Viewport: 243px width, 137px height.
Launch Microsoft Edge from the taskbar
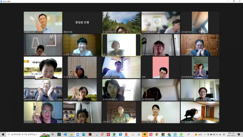point(84,134)
